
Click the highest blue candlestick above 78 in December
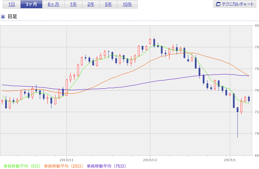pos(154,43)
